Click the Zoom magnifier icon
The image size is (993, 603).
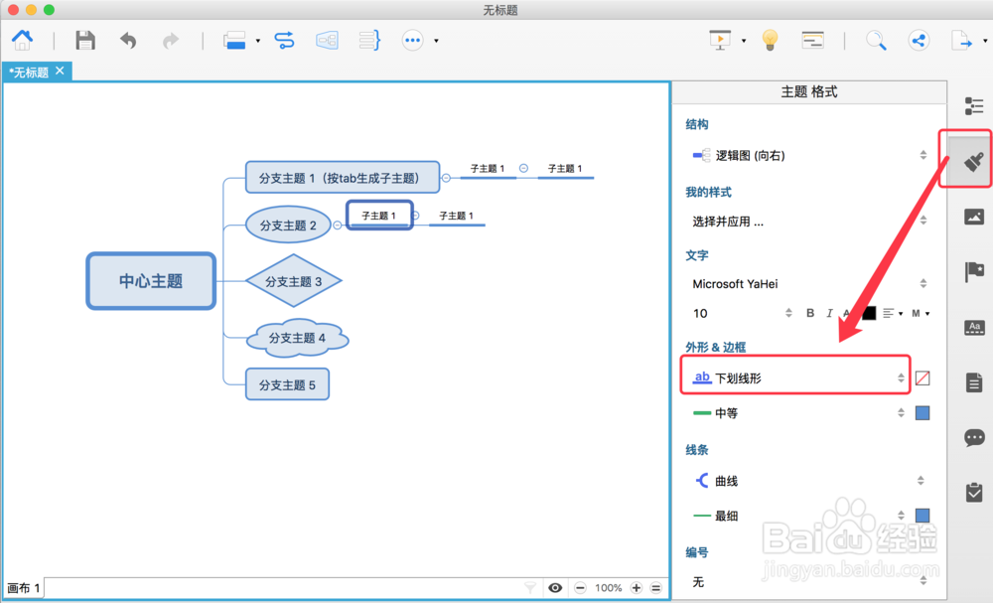point(876,40)
